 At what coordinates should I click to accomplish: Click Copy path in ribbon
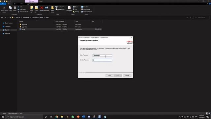tap(21, 9)
